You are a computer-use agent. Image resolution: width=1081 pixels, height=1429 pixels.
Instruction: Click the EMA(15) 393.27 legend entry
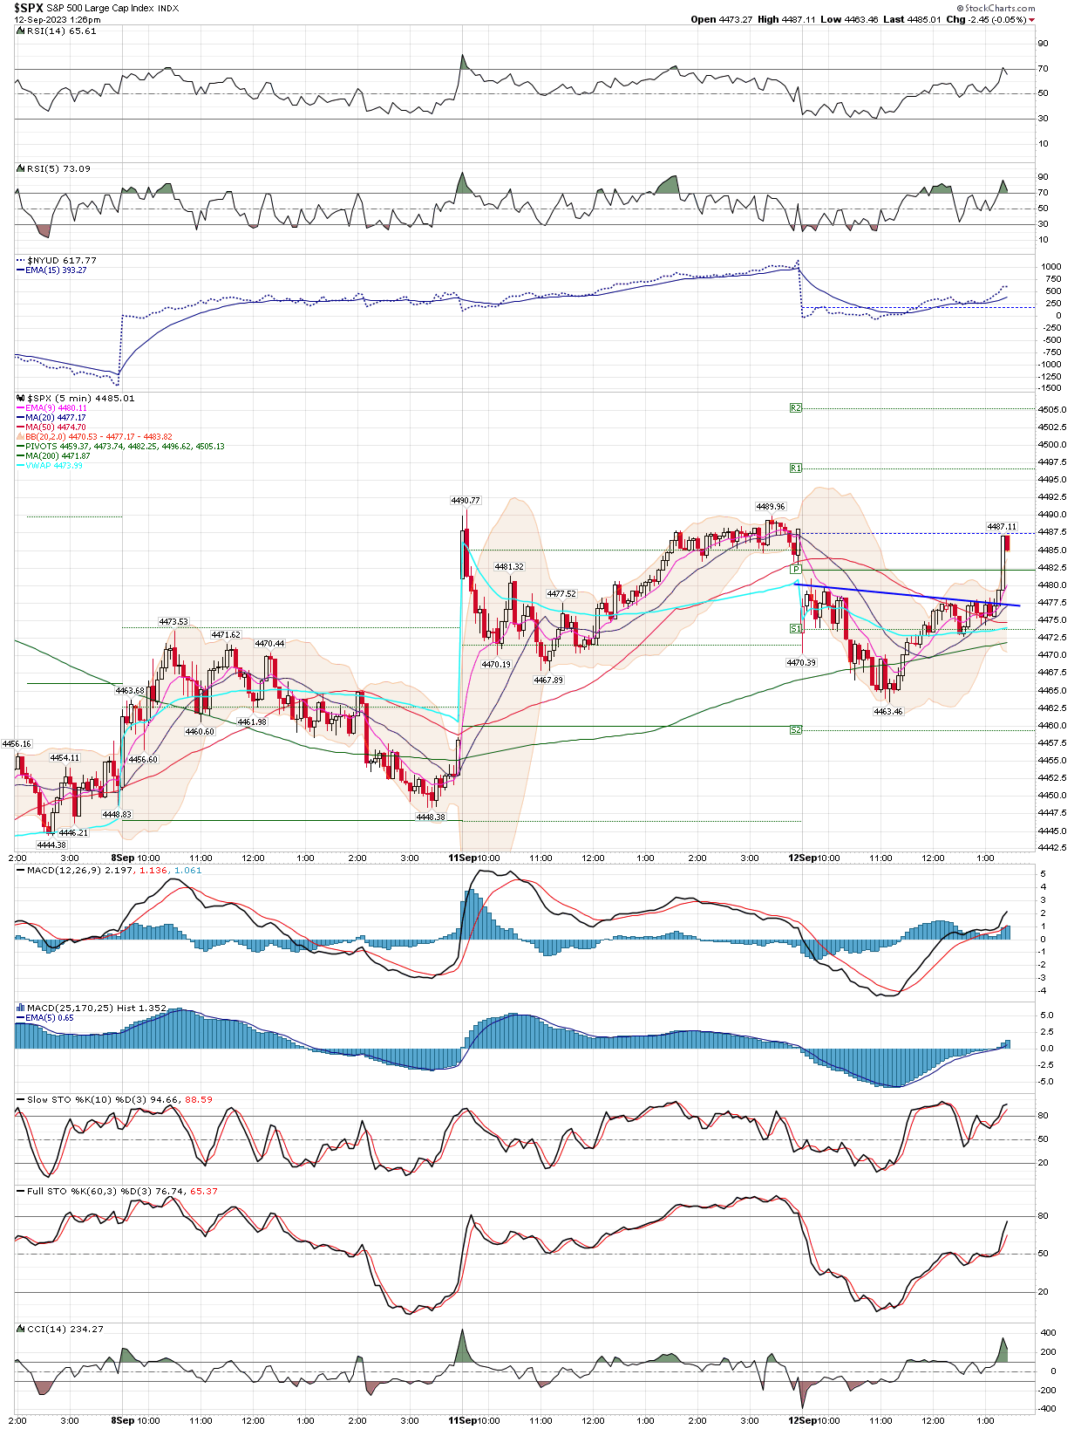pos(56,270)
